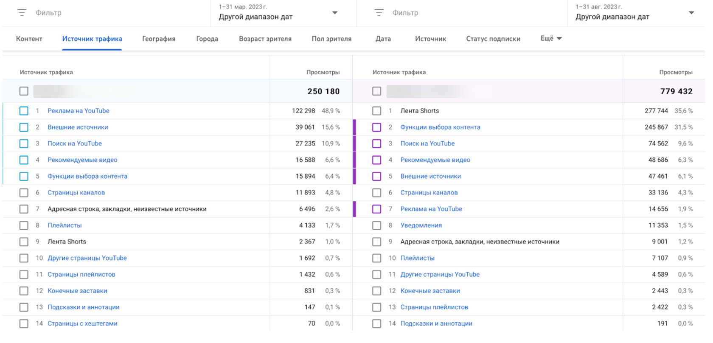Screen dimensions: 713x343
Task: Click the 779 432 total views value
Action: pyautogui.click(x=676, y=91)
